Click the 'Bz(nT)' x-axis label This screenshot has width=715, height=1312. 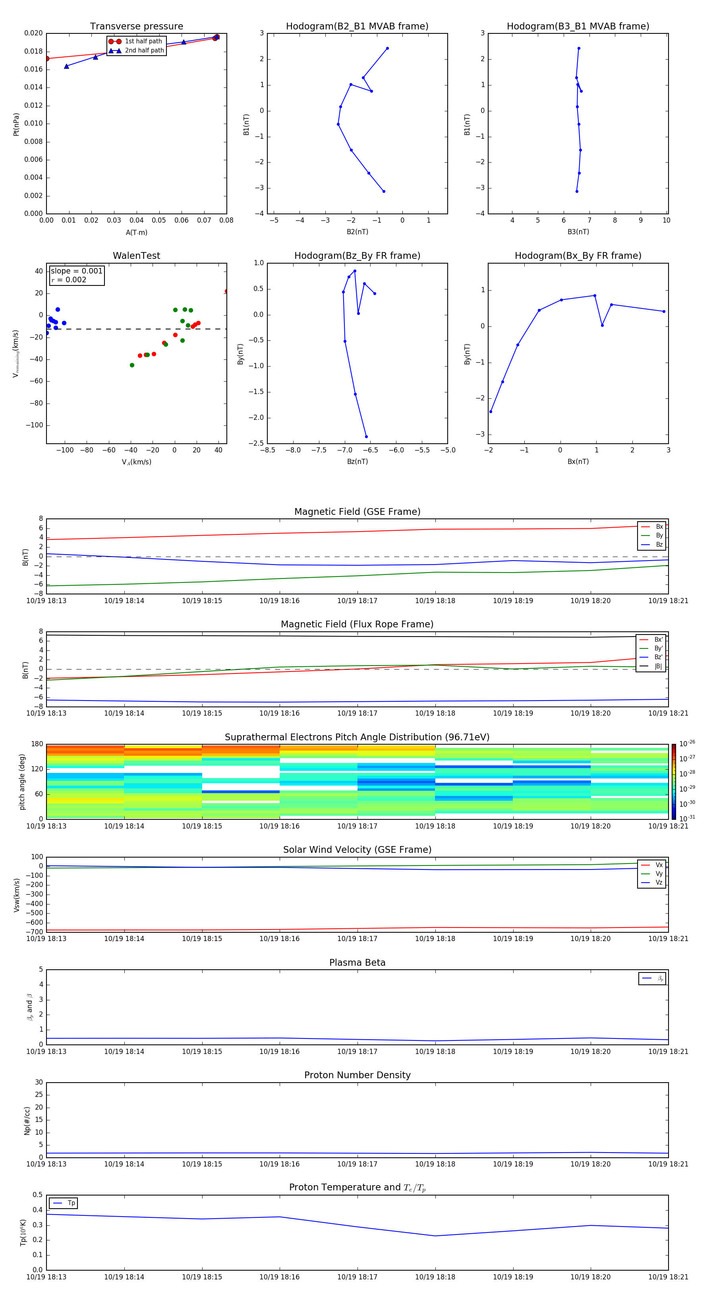[357, 462]
